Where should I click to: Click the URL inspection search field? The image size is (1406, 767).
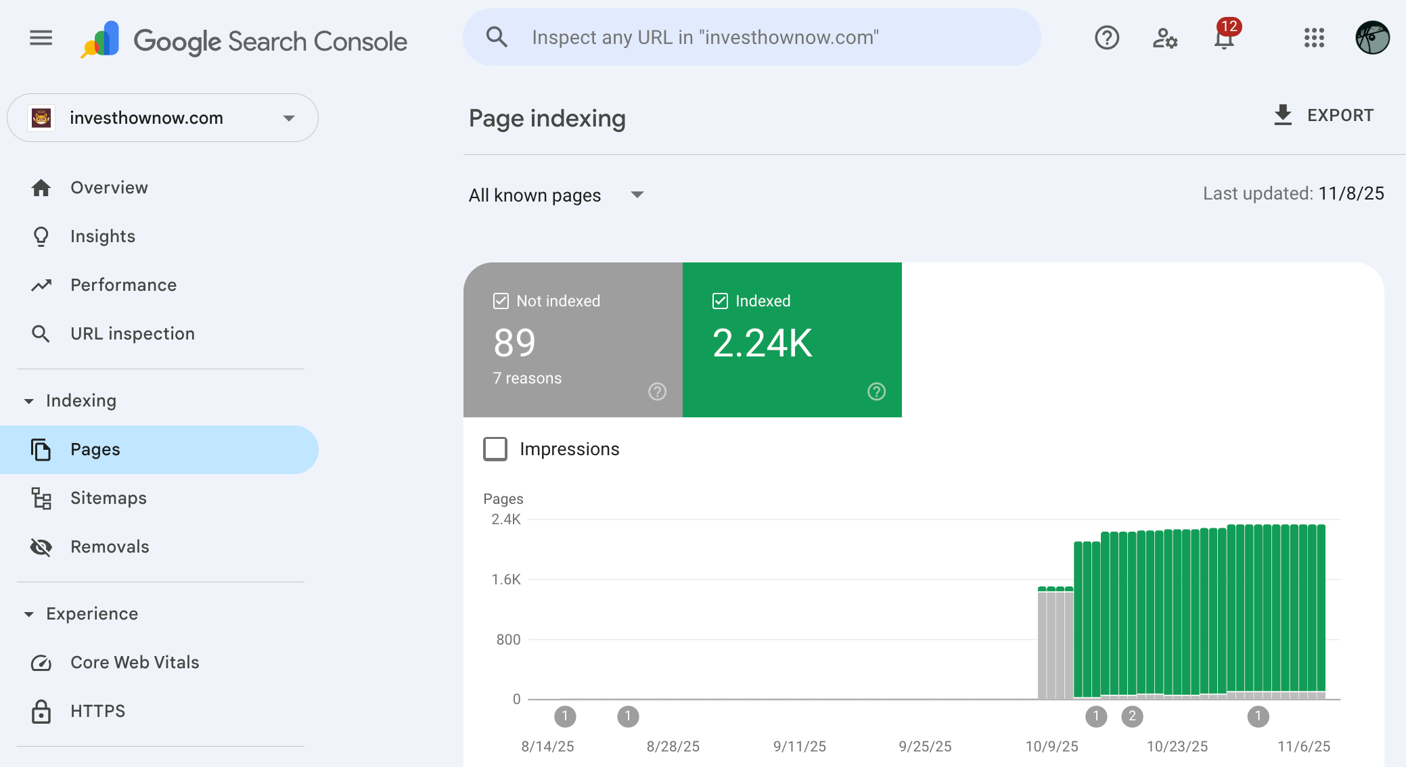pyautogui.click(x=751, y=38)
